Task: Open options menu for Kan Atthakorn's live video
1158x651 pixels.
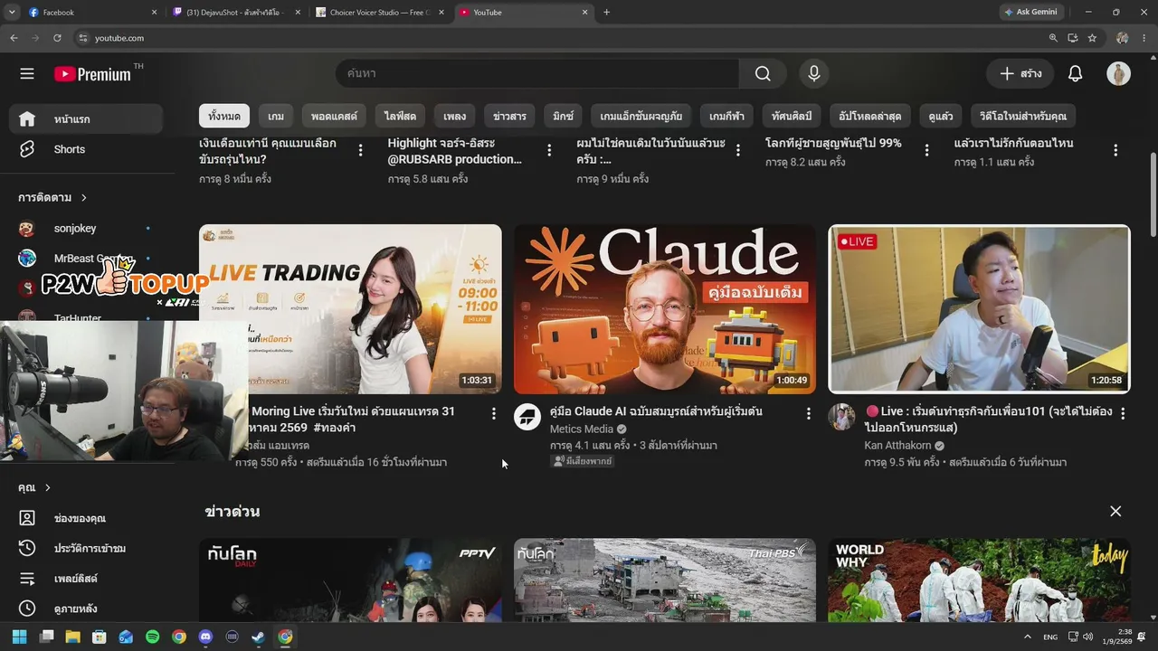Action: point(1123,413)
